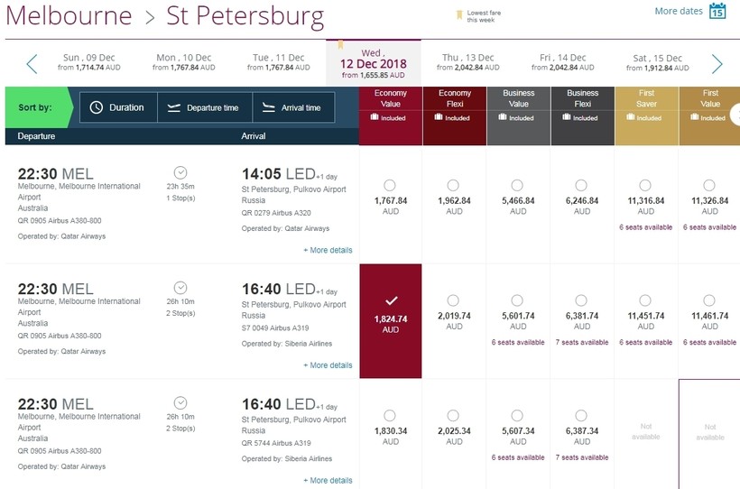This screenshot has width=740, height=489.
Task: Switch to Sun, 09 Dec date tab
Action: [x=88, y=62]
